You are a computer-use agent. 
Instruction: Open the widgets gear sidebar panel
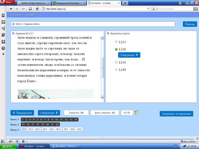point(3,22)
